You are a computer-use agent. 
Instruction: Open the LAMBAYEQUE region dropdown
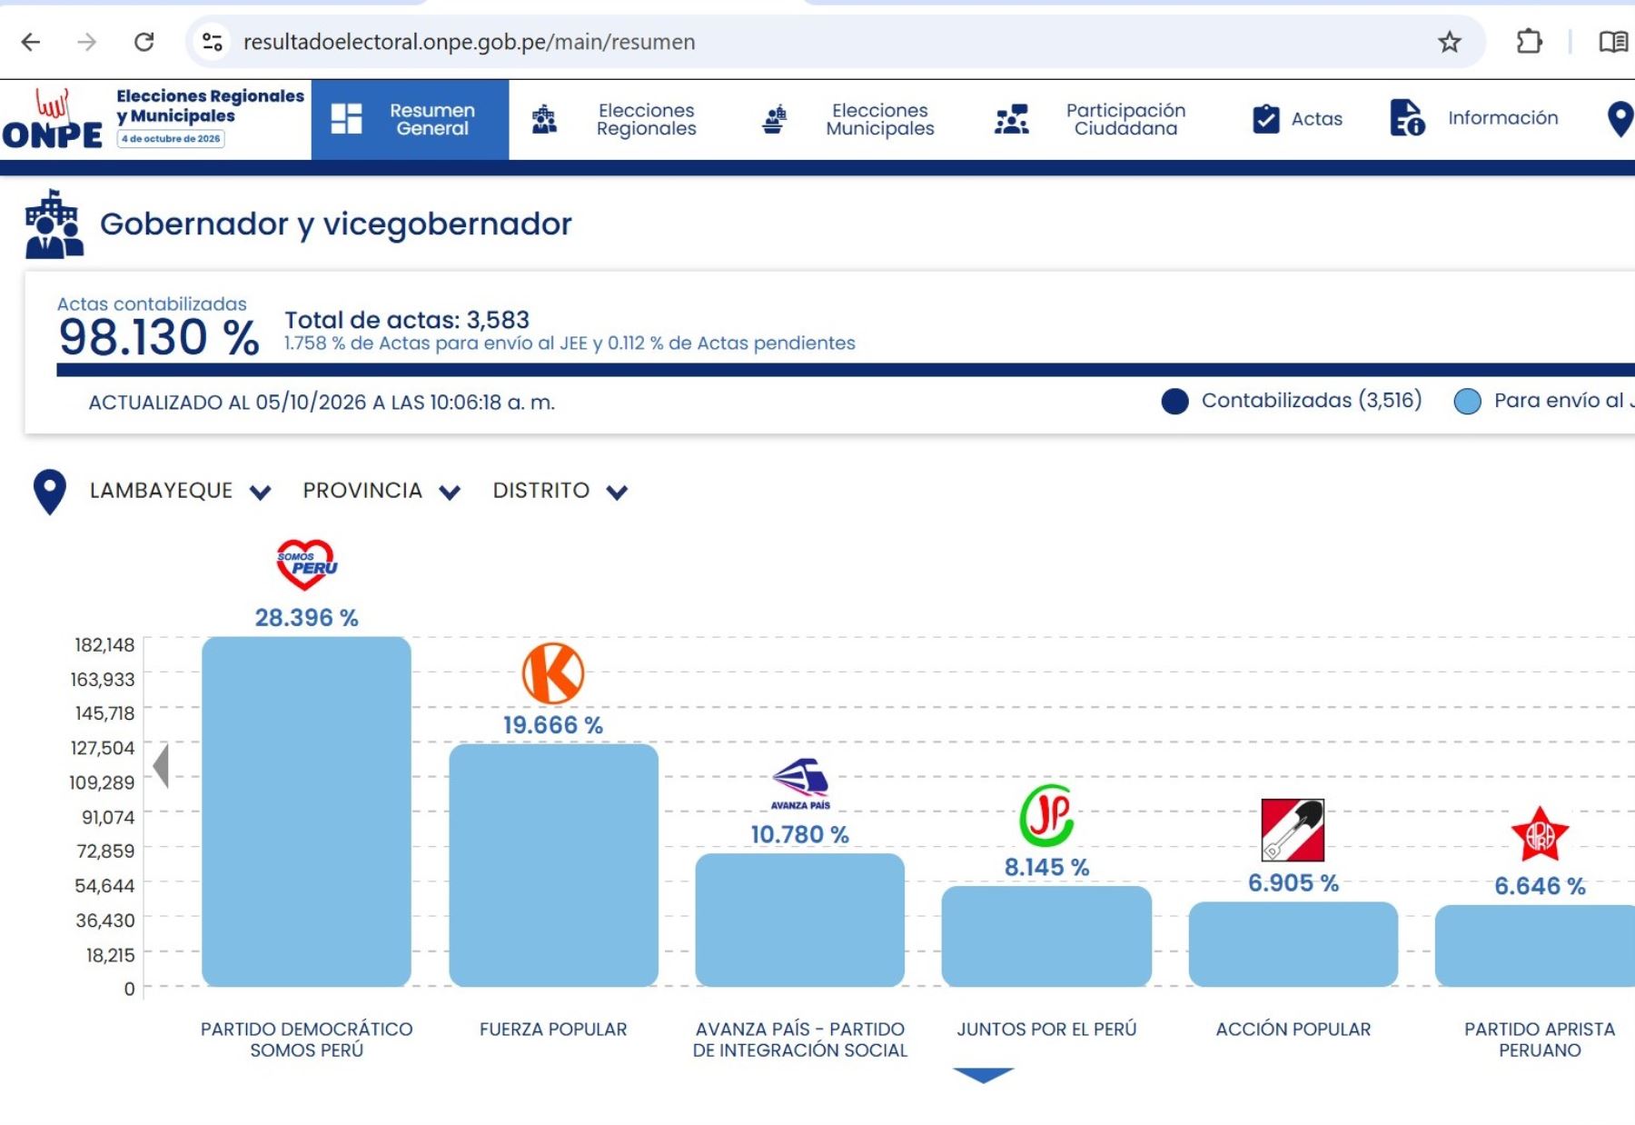coord(180,491)
